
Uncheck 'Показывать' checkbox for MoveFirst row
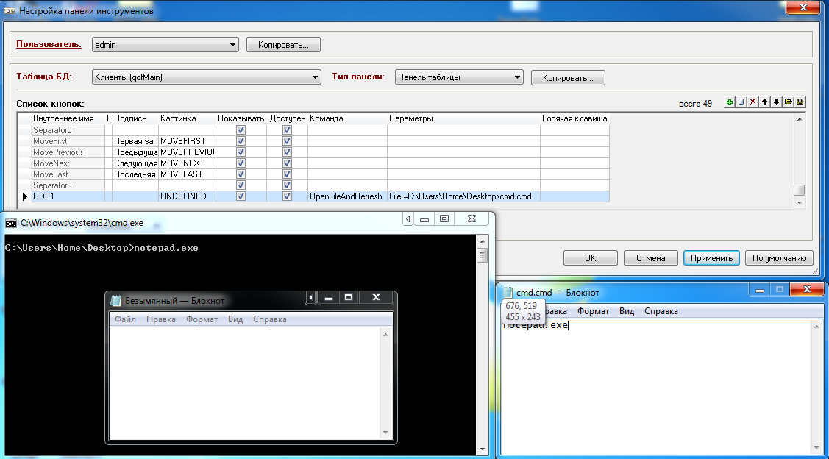[241, 141]
